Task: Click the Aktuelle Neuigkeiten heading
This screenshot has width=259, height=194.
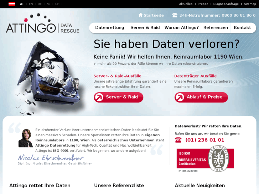Action: click(x=200, y=185)
